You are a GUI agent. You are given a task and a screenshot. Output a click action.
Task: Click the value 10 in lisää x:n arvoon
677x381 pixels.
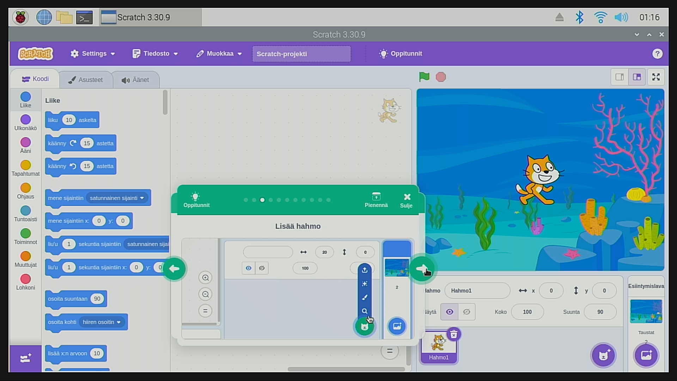pyautogui.click(x=97, y=353)
